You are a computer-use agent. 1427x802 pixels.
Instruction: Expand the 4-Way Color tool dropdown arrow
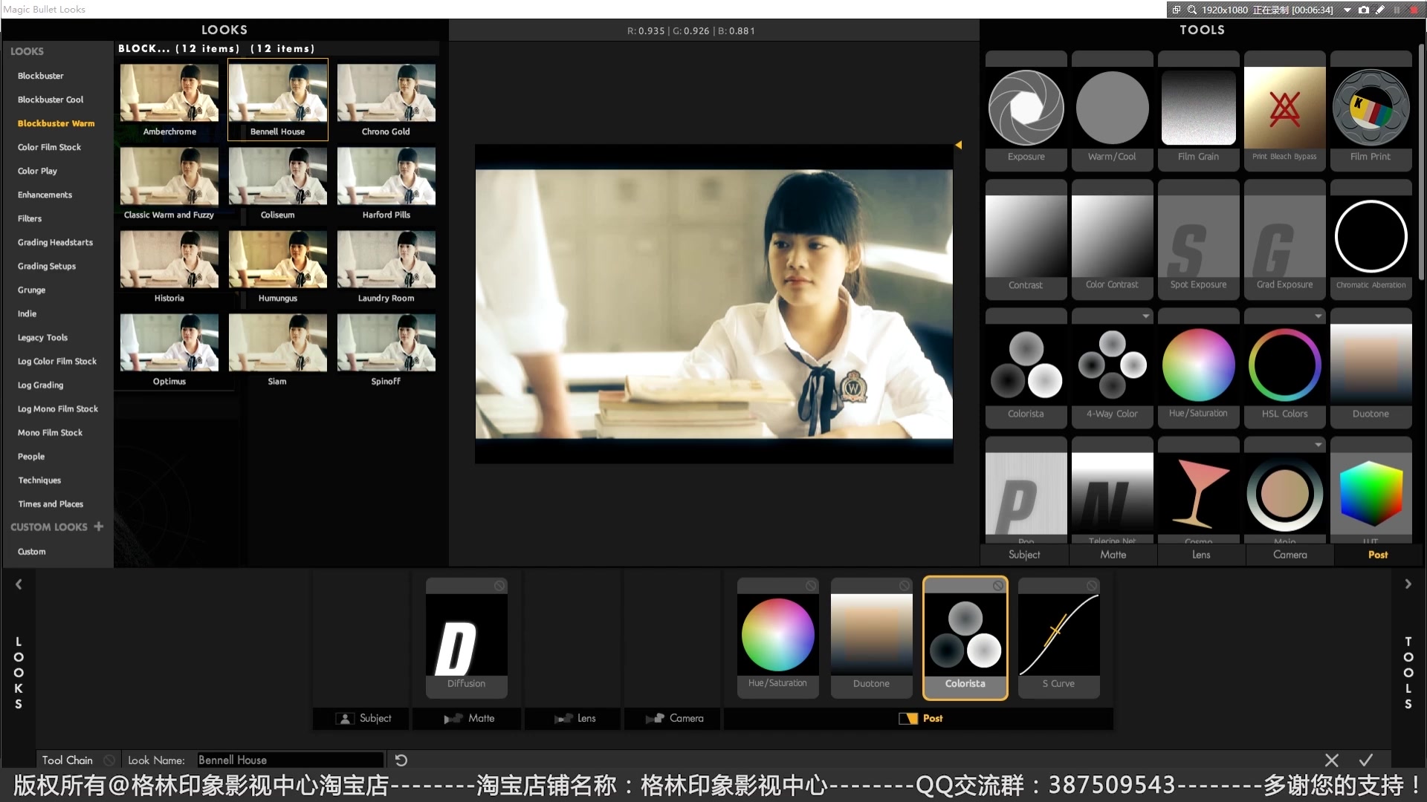click(x=1145, y=316)
